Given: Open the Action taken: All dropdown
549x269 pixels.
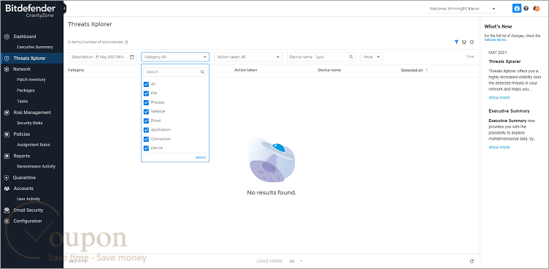Looking at the screenshot, I should (x=248, y=57).
